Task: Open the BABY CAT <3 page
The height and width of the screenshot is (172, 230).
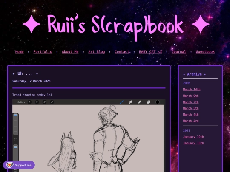Action: tap(150, 52)
